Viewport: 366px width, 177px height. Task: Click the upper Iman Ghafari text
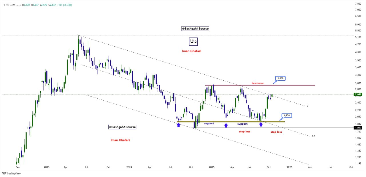click(x=192, y=51)
